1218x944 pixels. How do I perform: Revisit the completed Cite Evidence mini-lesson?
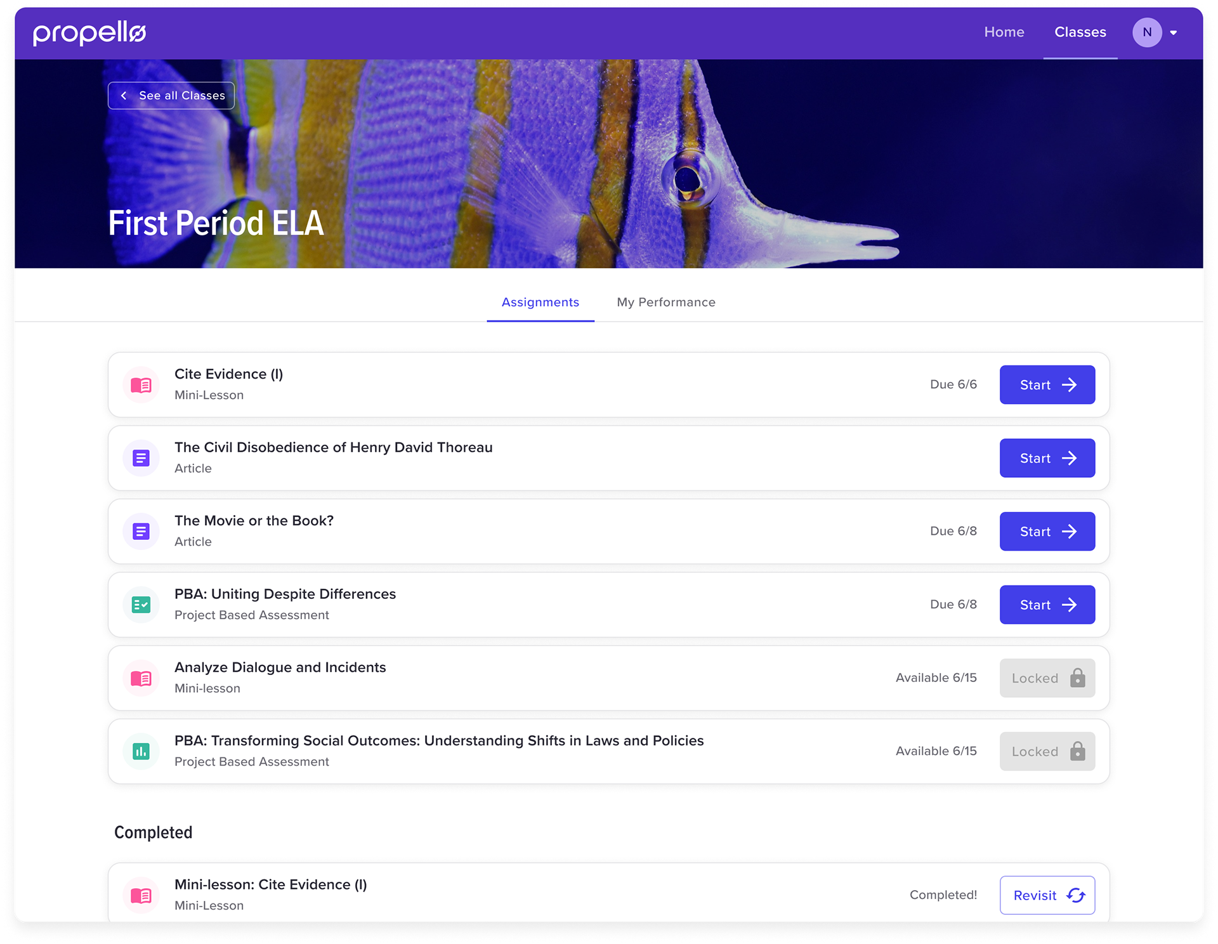coord(1047,895)
